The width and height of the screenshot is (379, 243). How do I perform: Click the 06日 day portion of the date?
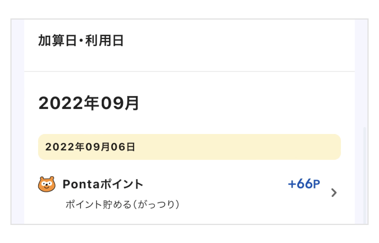pos(126,147)
